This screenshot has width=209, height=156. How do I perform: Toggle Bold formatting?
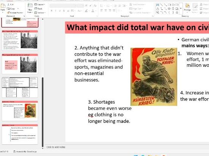click(51, 11)
